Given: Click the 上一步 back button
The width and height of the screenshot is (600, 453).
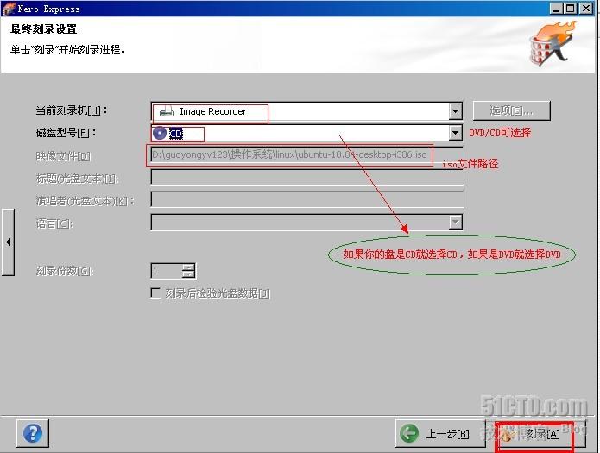Looking at the screenshot, I should pyautogui.click(x=439, y=433).
